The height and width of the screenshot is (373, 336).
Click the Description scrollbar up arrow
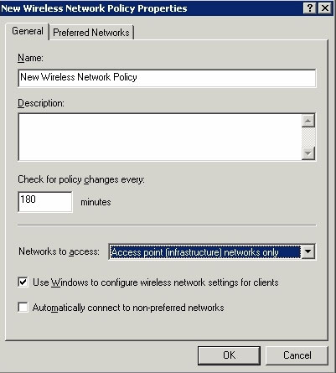click(308, 121)
